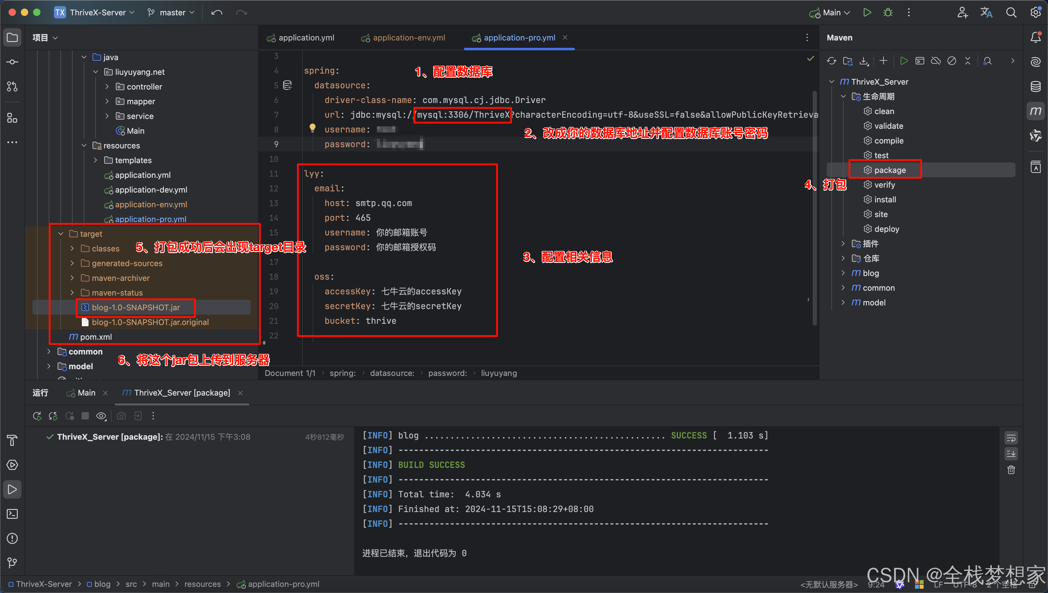Clear the console output trash icon
Viewport: 1048px width, 593px height.
1011,470
